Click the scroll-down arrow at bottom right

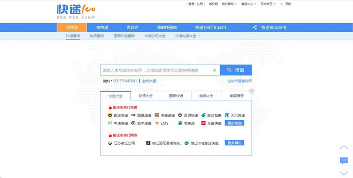coord(344,173)
